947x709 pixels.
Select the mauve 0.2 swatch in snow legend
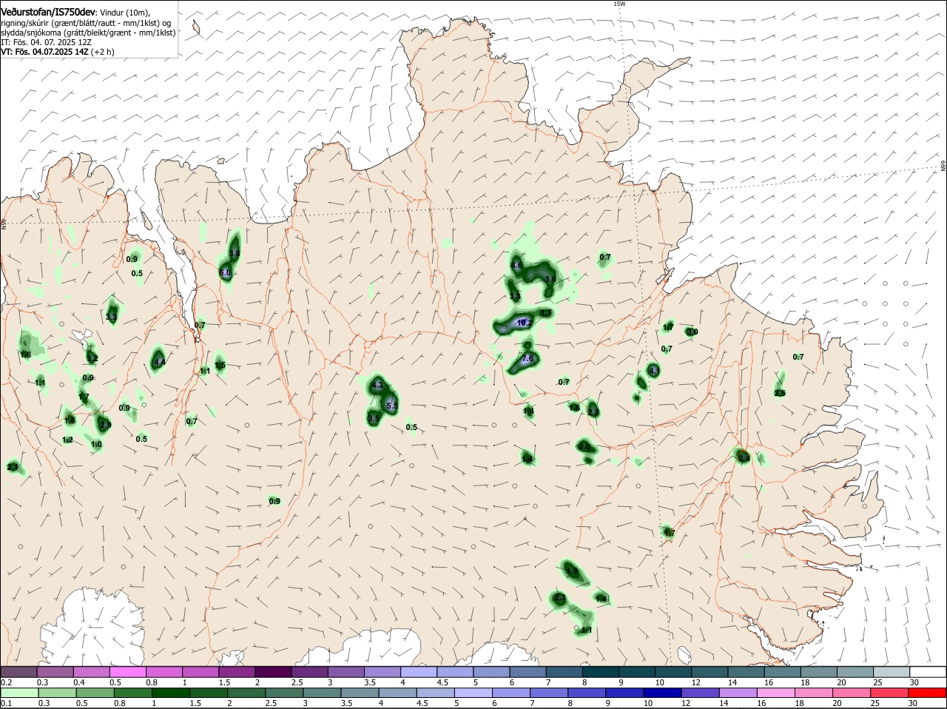pos(18,671)
